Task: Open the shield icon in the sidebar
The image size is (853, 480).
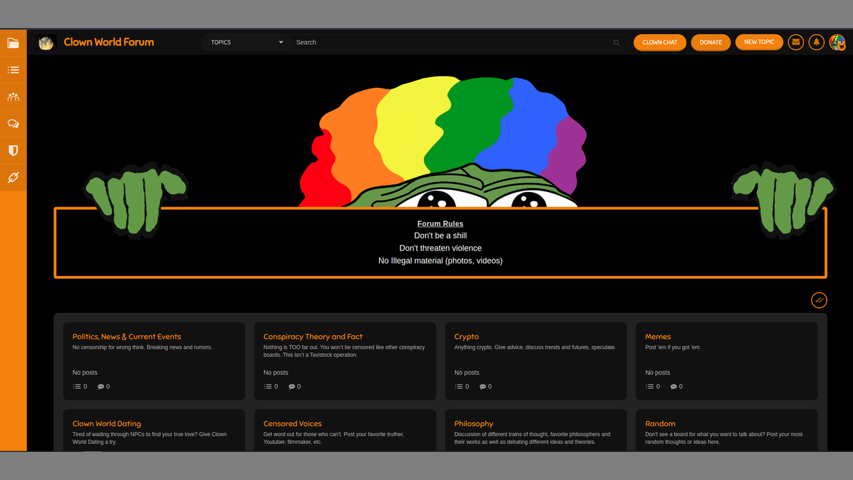Action: pyautogui.click(x=13, y=151)
